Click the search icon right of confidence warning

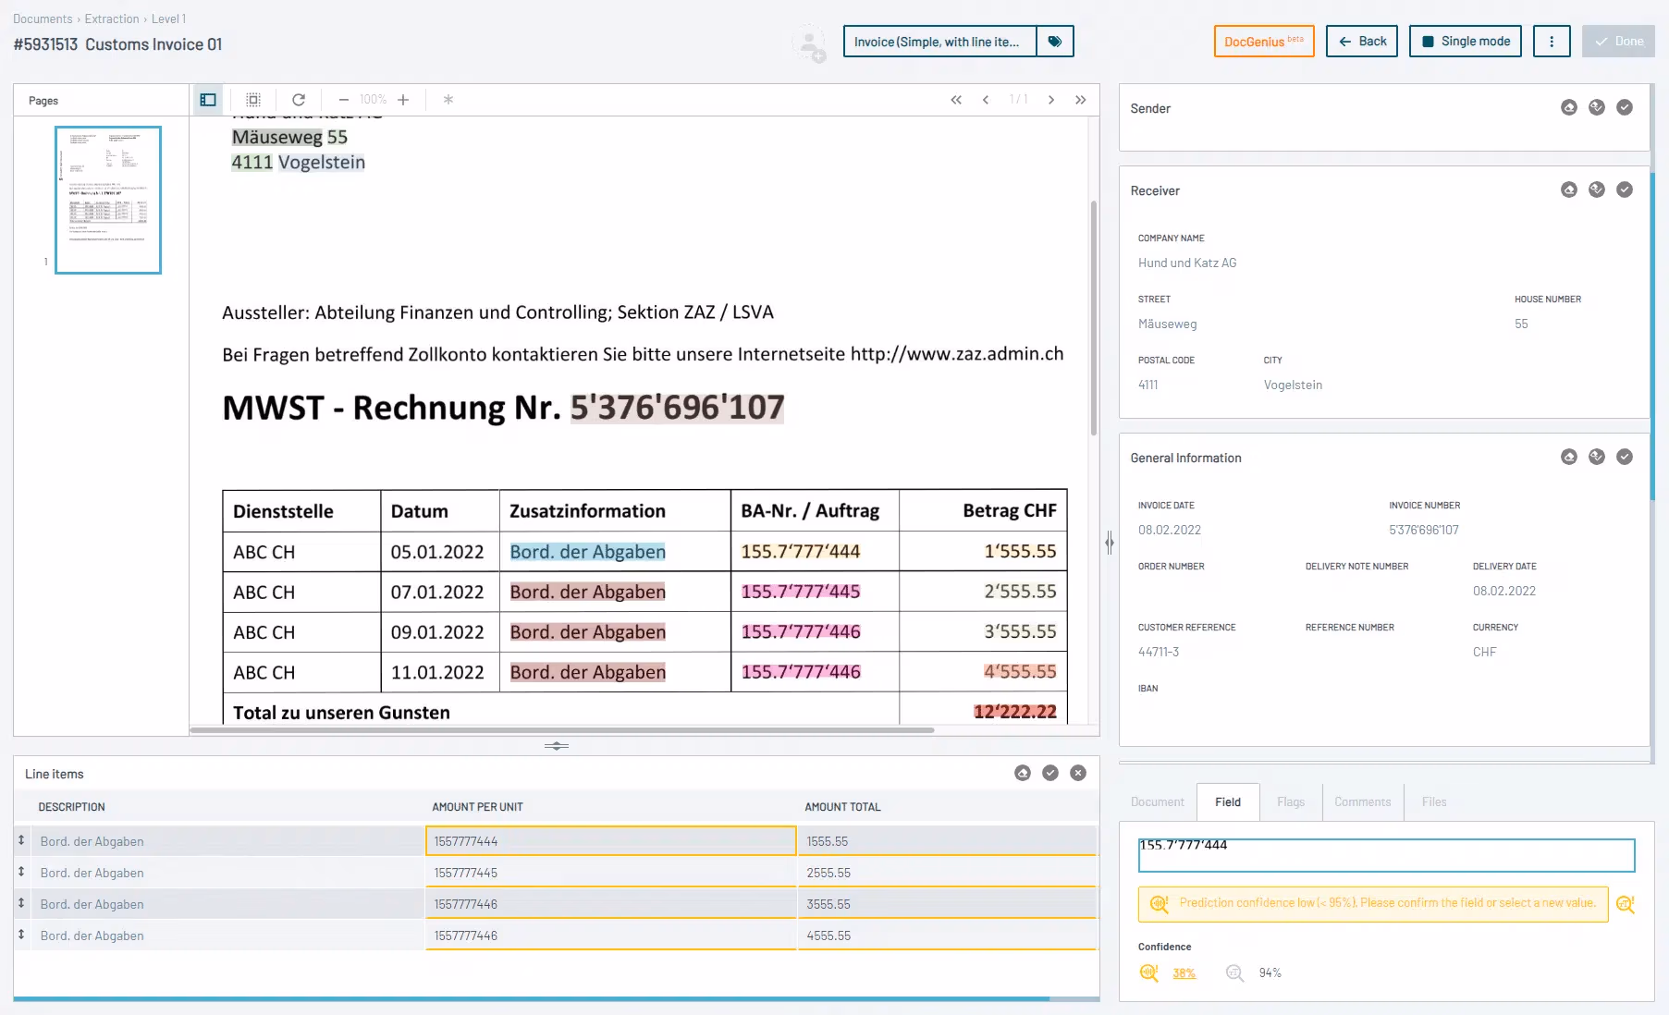pos(1626,904)
